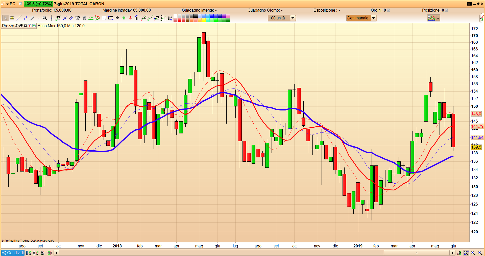Screen dimensions: 485x256
Task: Expand the add indicator dropdown arrow
Action: point(438,18)
